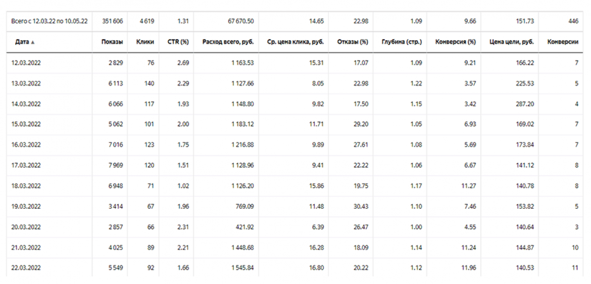
Task: Click the sort arrow next to Дата
Action: click(33, 42)
